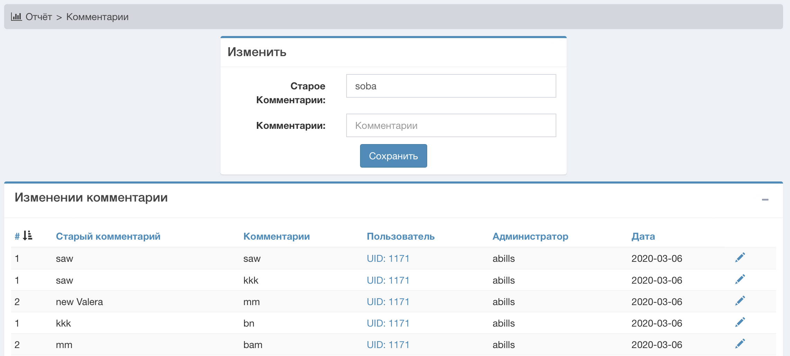The image size is (790, 356).
Task: Click the # column header link
Action: click(x=17, y=237)
